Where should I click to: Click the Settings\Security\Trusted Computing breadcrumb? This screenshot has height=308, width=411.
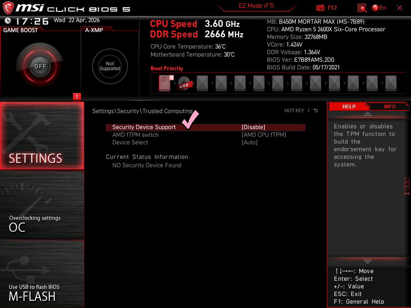pyautogui.click(x=142, y=111)
